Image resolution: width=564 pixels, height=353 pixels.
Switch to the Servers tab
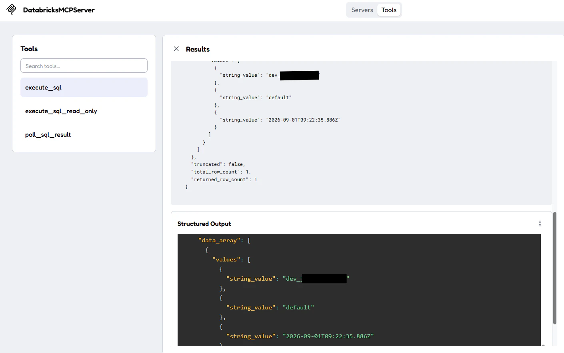362,10
